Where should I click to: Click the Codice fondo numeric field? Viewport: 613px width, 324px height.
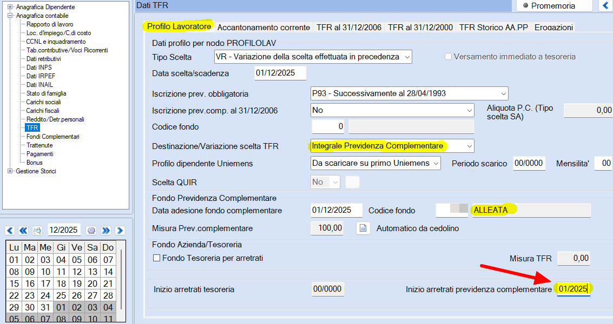(328, 126)
